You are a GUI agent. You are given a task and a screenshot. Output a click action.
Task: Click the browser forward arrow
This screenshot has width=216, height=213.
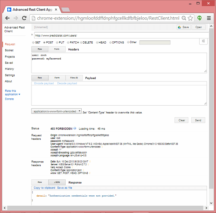coord(16,18)
